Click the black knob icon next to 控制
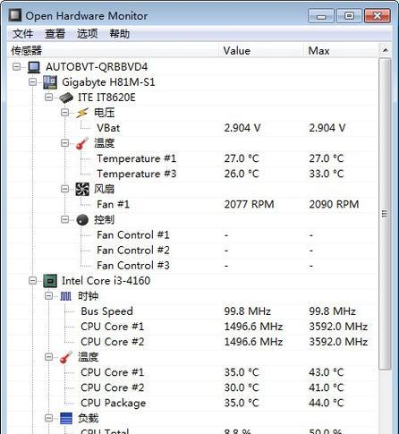 82,220
